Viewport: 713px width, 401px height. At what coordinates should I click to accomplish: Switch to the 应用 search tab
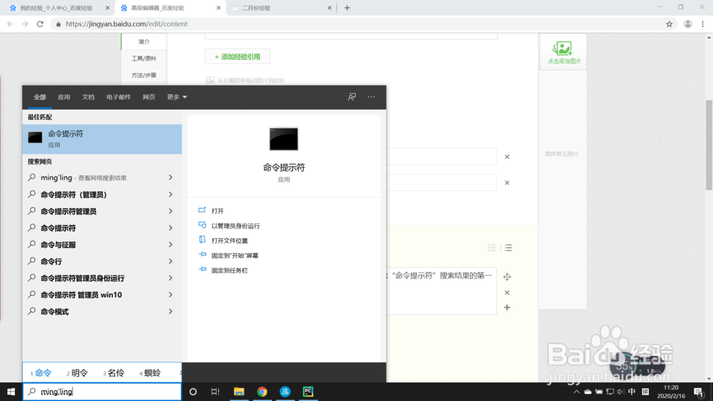tap(63, 97)
